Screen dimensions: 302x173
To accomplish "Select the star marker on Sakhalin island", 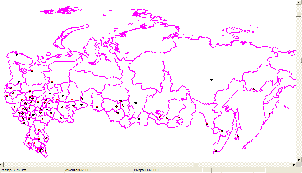I will click(x=238, y=136).
